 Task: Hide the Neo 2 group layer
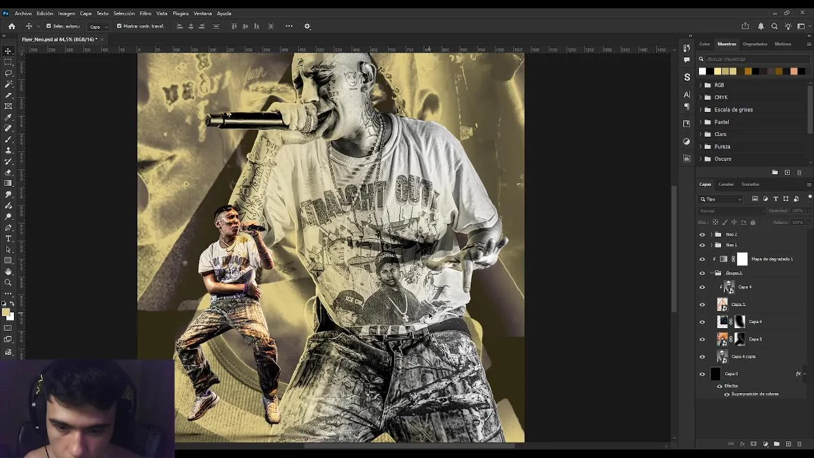pos(702,235)
